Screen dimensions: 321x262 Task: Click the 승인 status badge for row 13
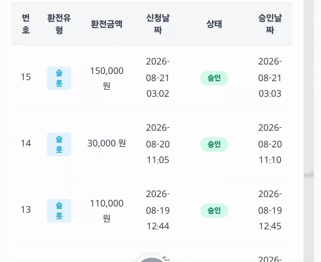[x=214, y=211]
